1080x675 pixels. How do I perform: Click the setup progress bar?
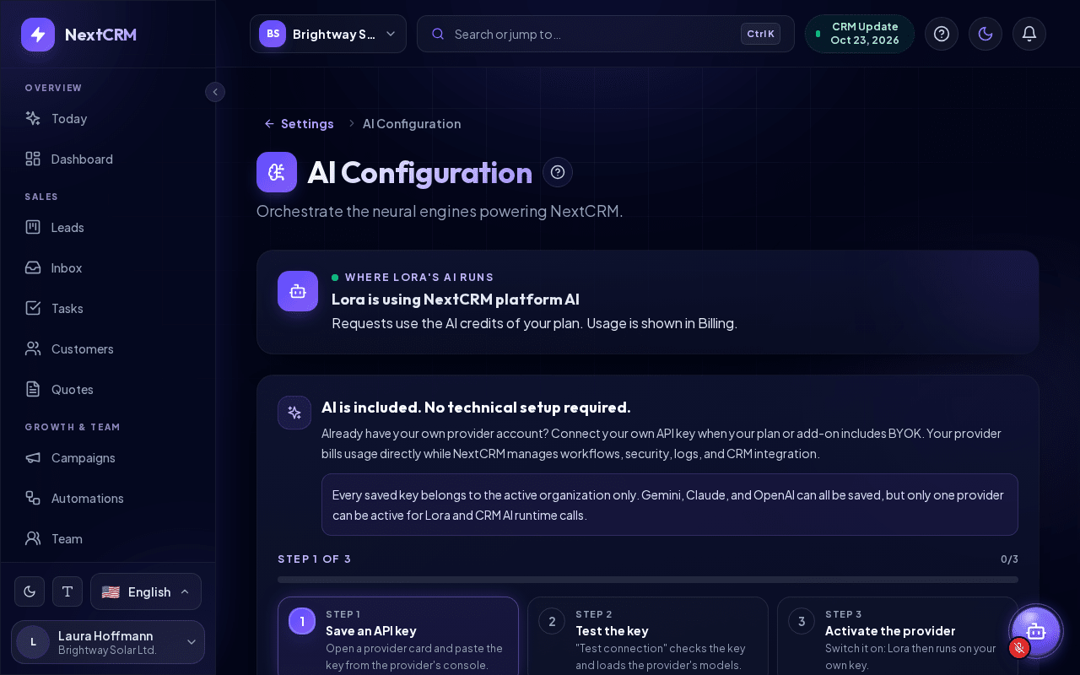[648, 580]
